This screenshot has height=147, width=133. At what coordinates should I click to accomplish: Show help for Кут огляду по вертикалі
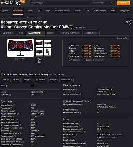point(20,125)
